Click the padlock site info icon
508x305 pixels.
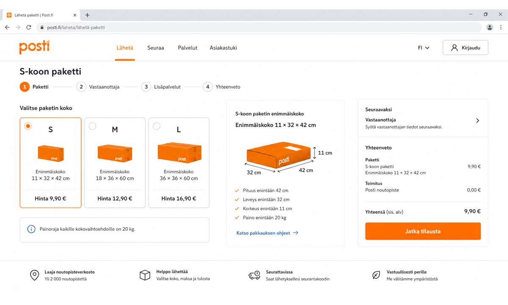click(42, 28)
